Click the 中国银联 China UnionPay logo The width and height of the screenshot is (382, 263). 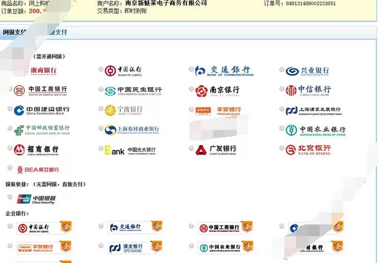(36, 199)
